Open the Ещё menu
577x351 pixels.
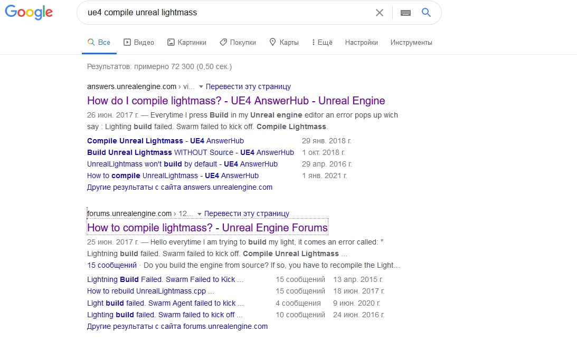coord(322,43)
